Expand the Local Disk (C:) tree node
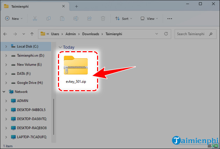The width and height of the screenshot is (220, 149). click(x=6, y=46)
